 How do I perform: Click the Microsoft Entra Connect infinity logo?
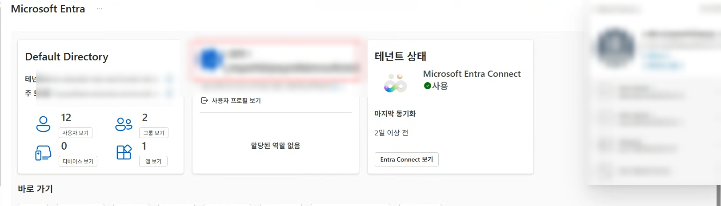click(x=395, y=83)
